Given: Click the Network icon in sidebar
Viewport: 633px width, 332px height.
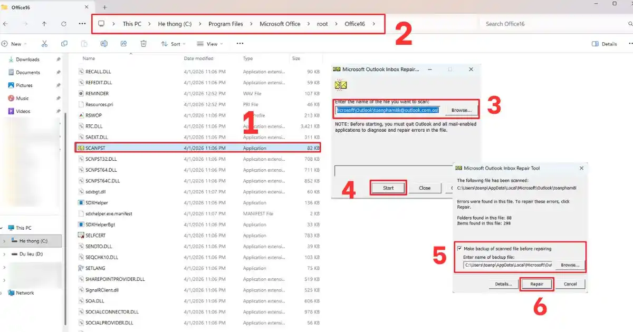Looking at the screenshot, I should pos(11,293).
